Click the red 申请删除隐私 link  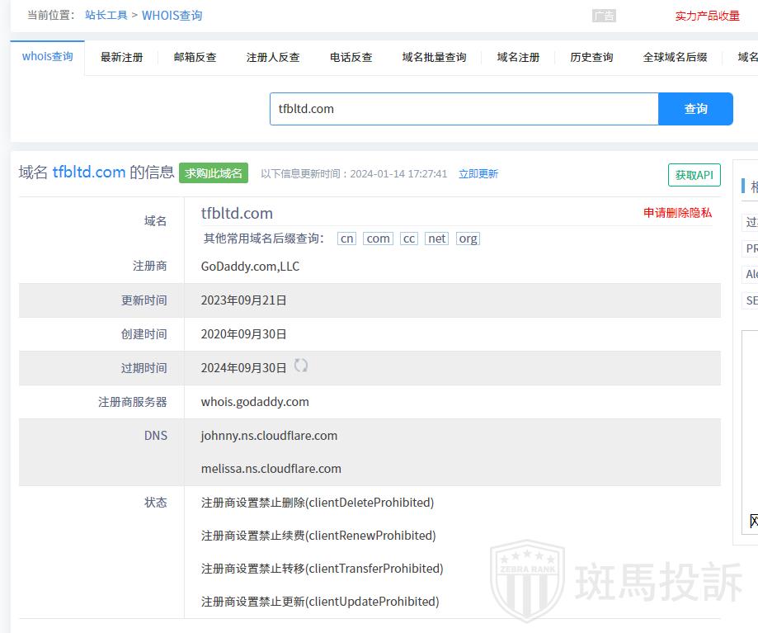677,213
